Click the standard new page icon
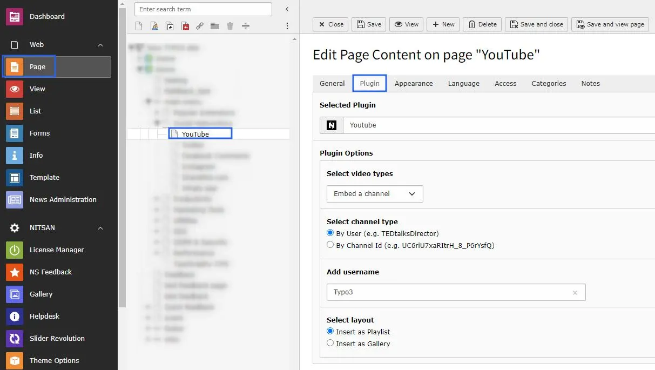 point(139,26)
